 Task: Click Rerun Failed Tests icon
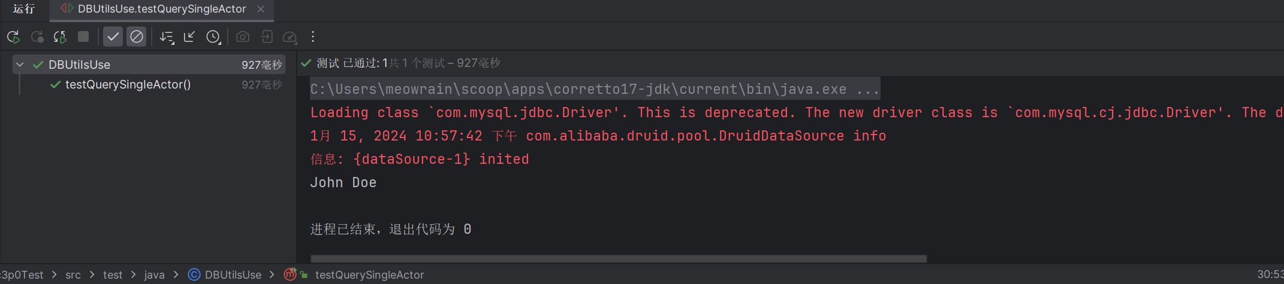37,37
